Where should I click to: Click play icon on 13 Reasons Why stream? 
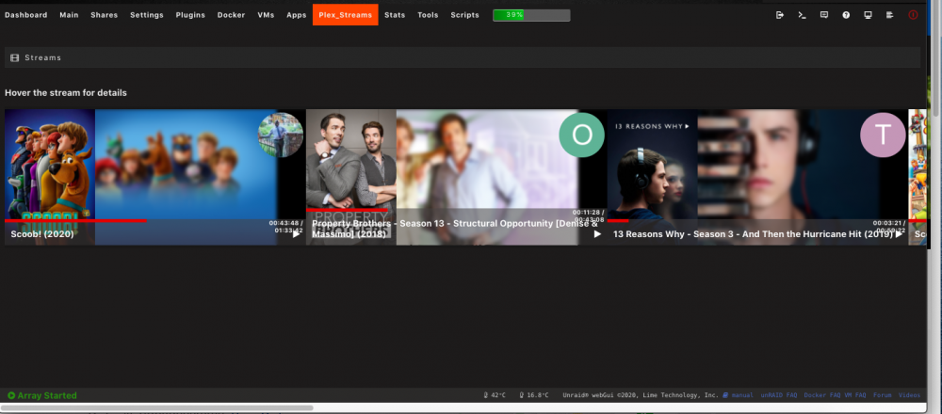point(899,234)
